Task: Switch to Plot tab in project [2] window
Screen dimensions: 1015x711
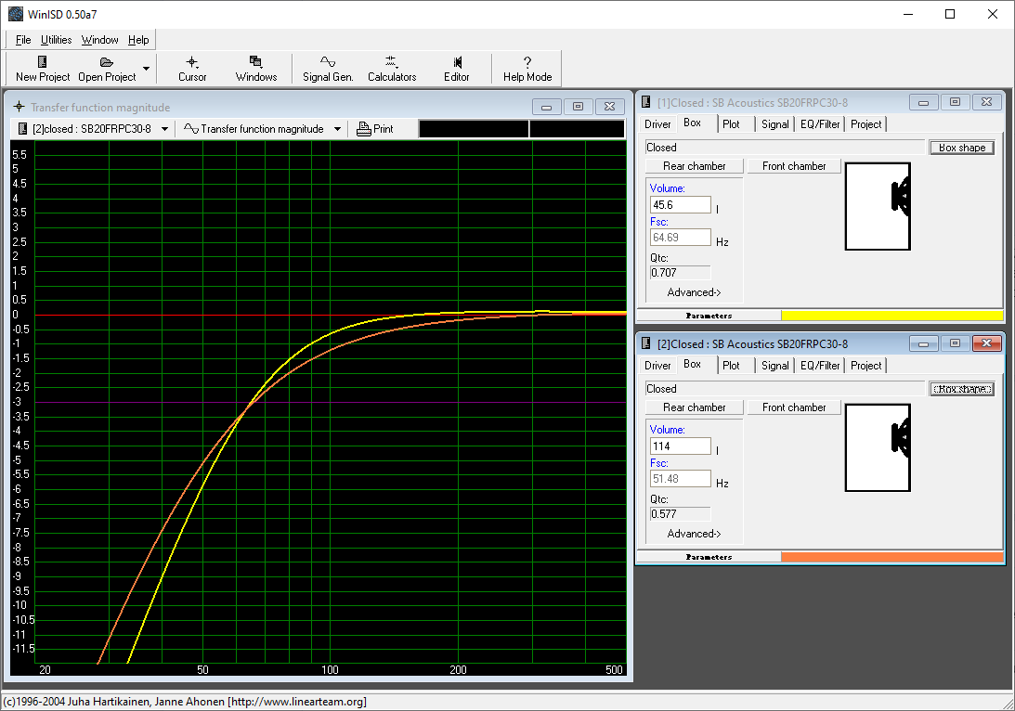Action: [731, 366]
